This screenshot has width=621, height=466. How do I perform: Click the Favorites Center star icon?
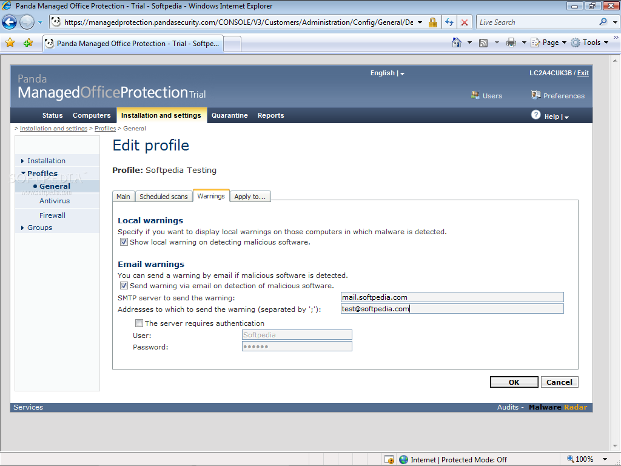[x=10, y=43]
